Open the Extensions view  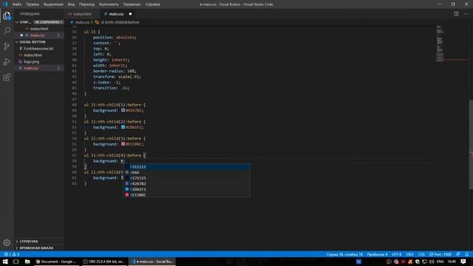pyautogui.click(x=7, y=77)
